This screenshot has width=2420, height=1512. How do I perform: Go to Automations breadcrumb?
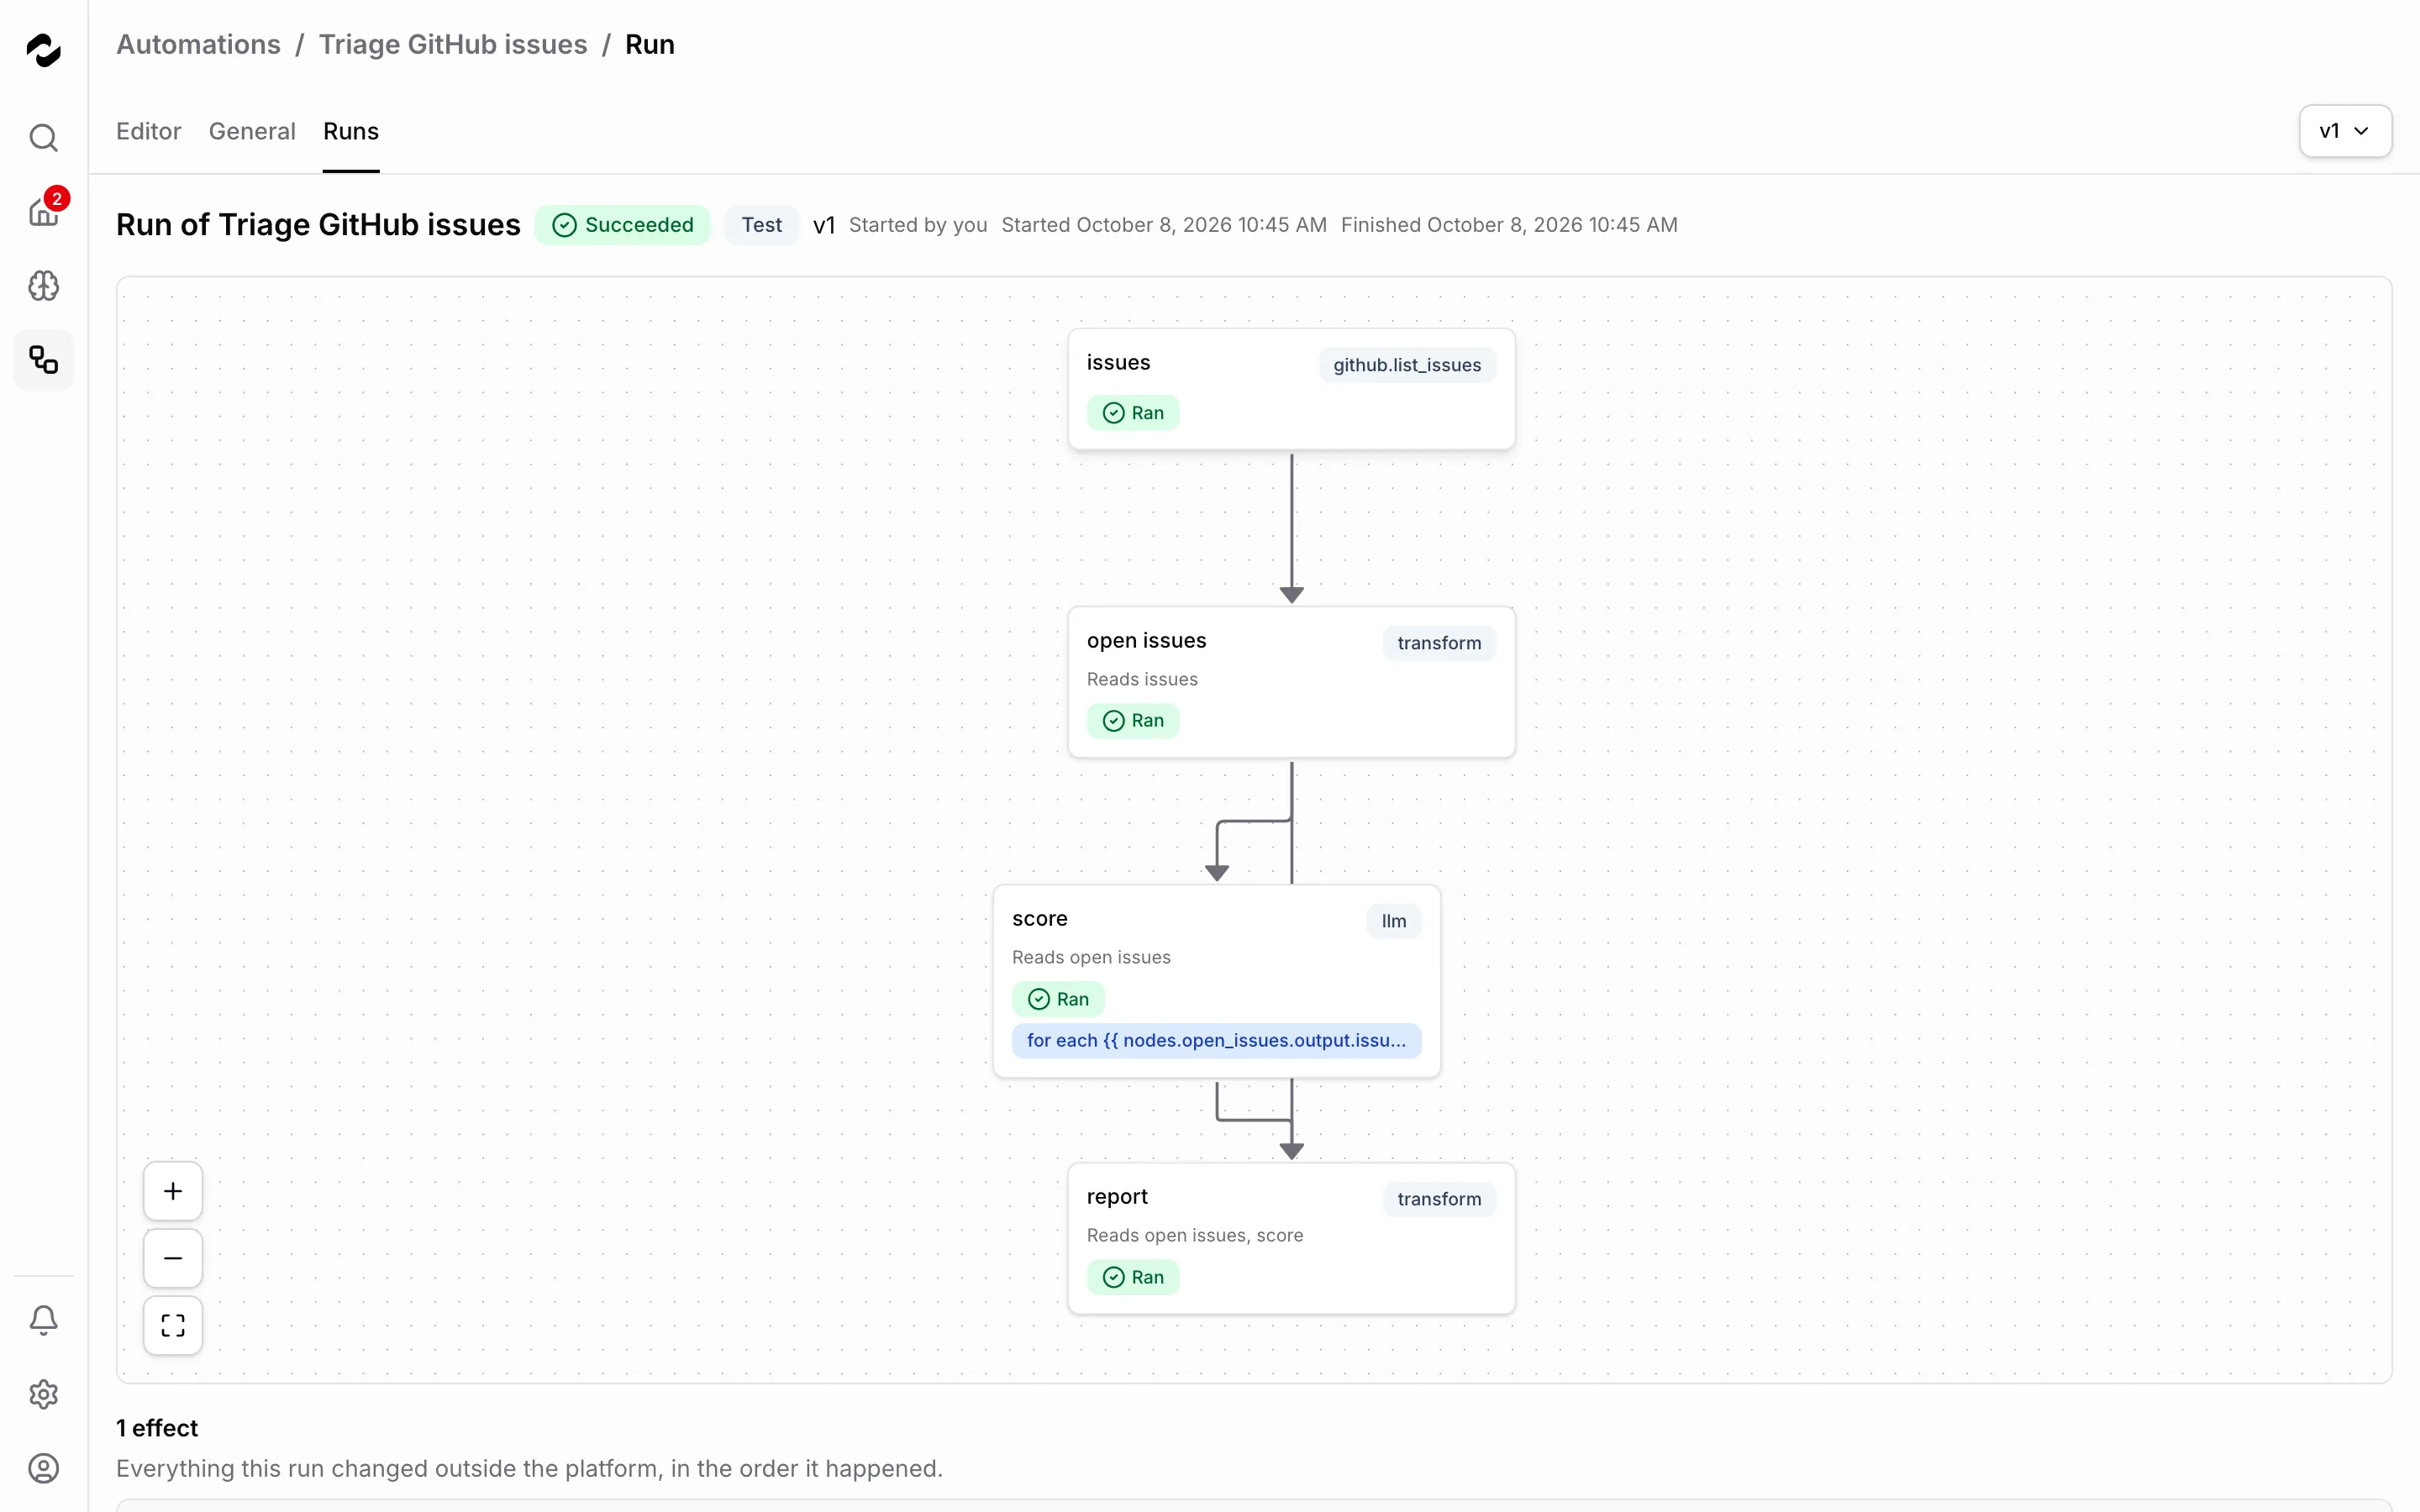pyautogui.click(x=198, y=45)
